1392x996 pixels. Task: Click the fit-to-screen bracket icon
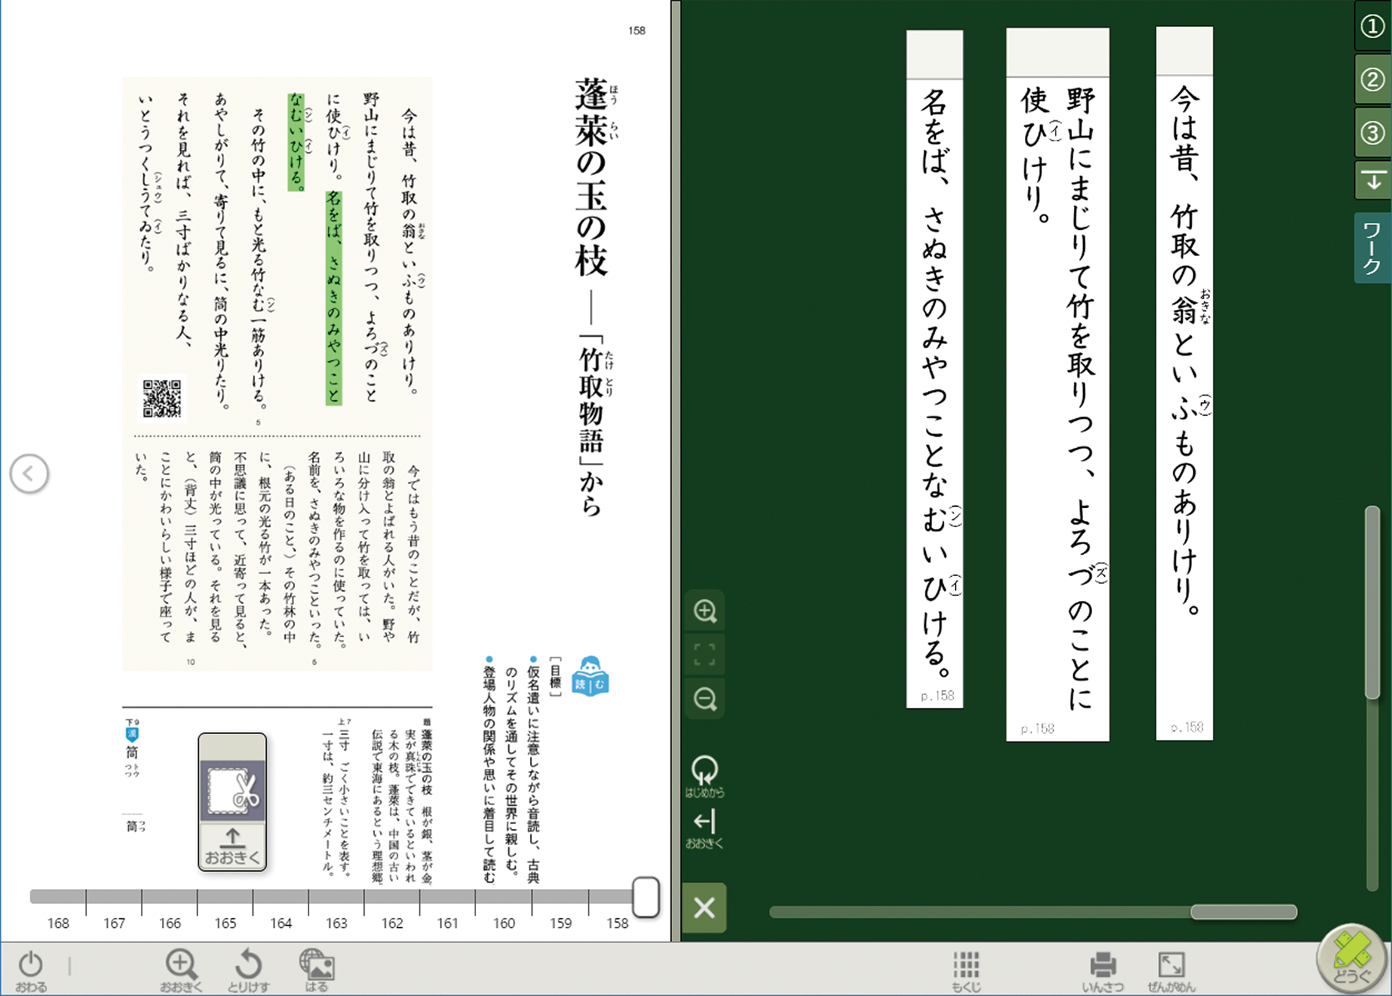click(x=705, y=654)
